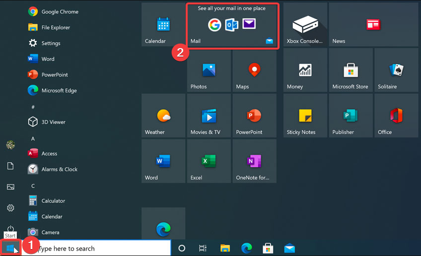Open Cortana circle on the taskbar
This screenshot has width=421, height=256.
pyautogui.click(x=182, y=248)
